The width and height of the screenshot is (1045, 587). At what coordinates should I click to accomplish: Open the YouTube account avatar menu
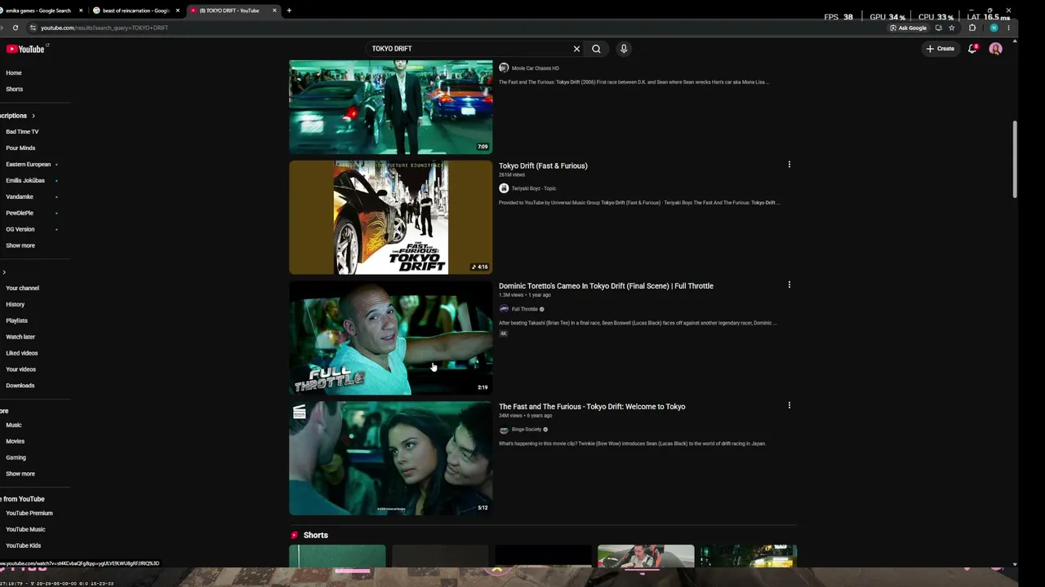[995, 49]
